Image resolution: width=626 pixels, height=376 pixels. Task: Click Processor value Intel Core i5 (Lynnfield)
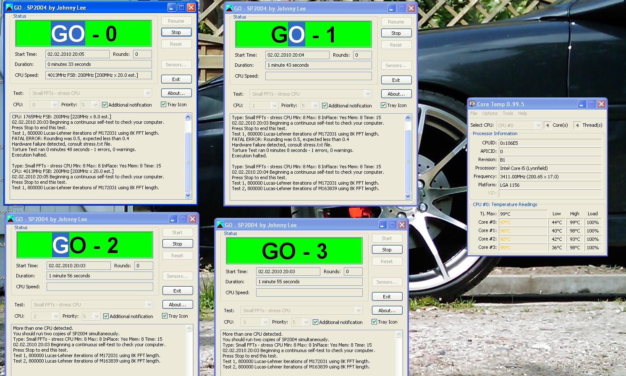[x=550, y=168]
